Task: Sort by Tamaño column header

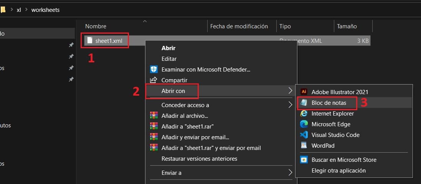Action: coord(347,26)
